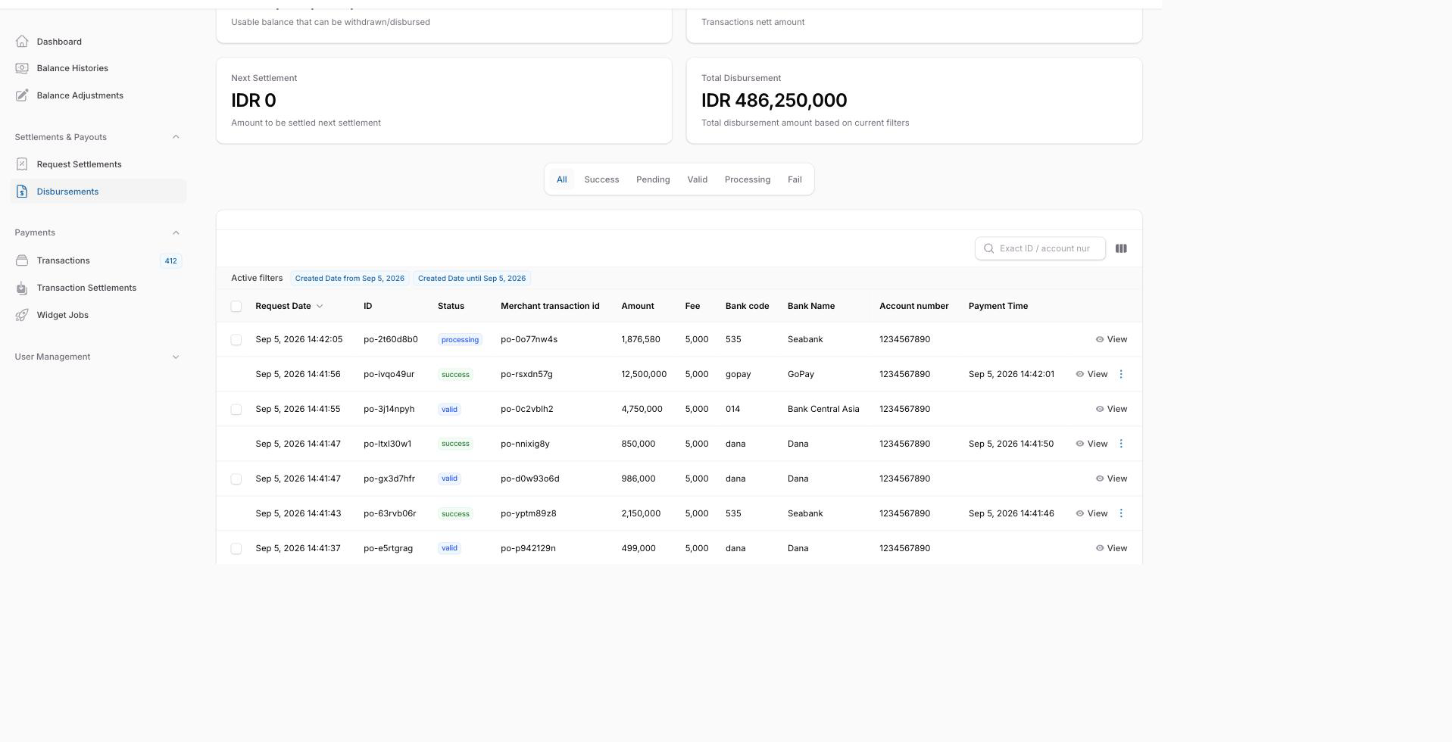Switch to the Valid tab
The width and height of the screenshot is (1452, 742).
click(x=697, y=179)
